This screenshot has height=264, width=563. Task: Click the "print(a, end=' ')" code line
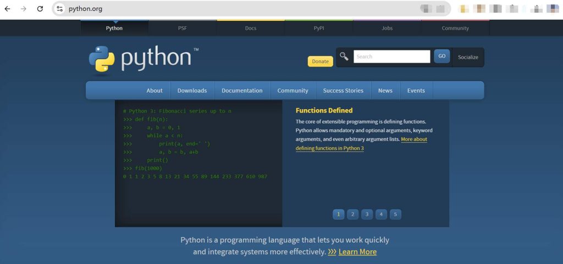coord(185,144)
